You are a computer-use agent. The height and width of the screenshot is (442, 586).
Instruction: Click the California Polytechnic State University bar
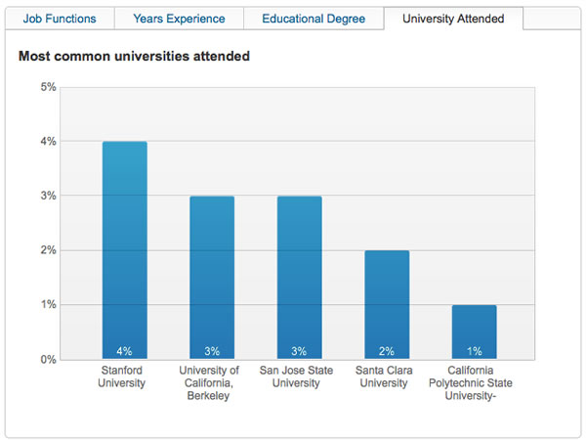click(474, 332)
